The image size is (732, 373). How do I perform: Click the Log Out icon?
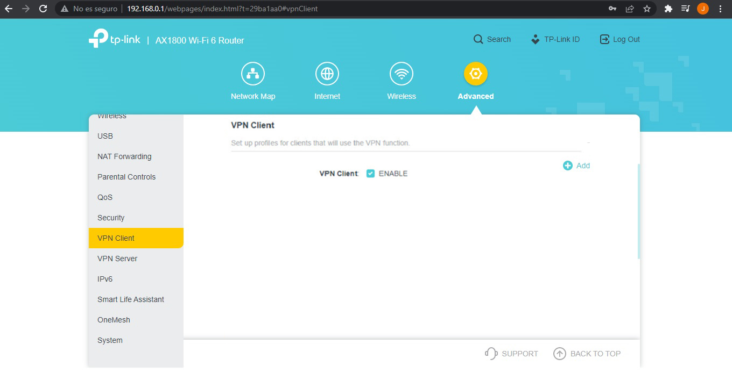(x=604, y=39)
